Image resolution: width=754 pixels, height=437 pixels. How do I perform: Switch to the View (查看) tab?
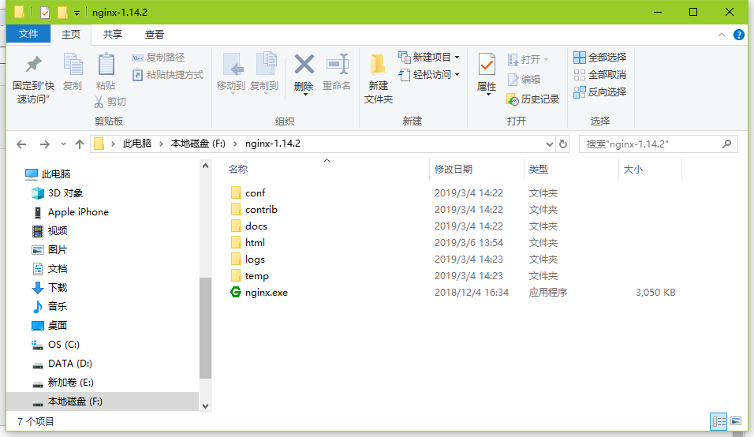point(155,34)
